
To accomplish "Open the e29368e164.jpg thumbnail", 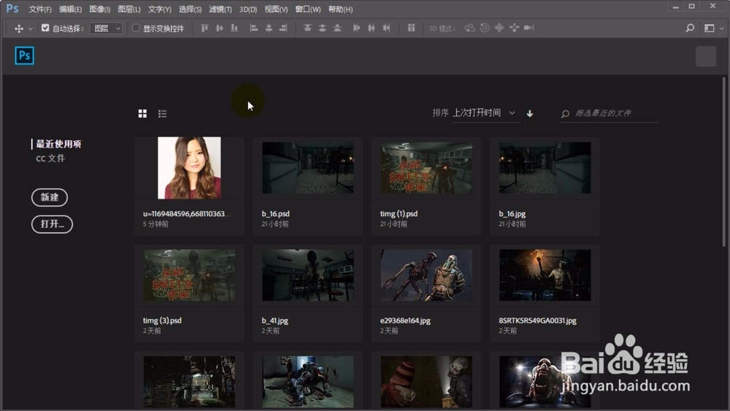I will click(x=426, y=275).
